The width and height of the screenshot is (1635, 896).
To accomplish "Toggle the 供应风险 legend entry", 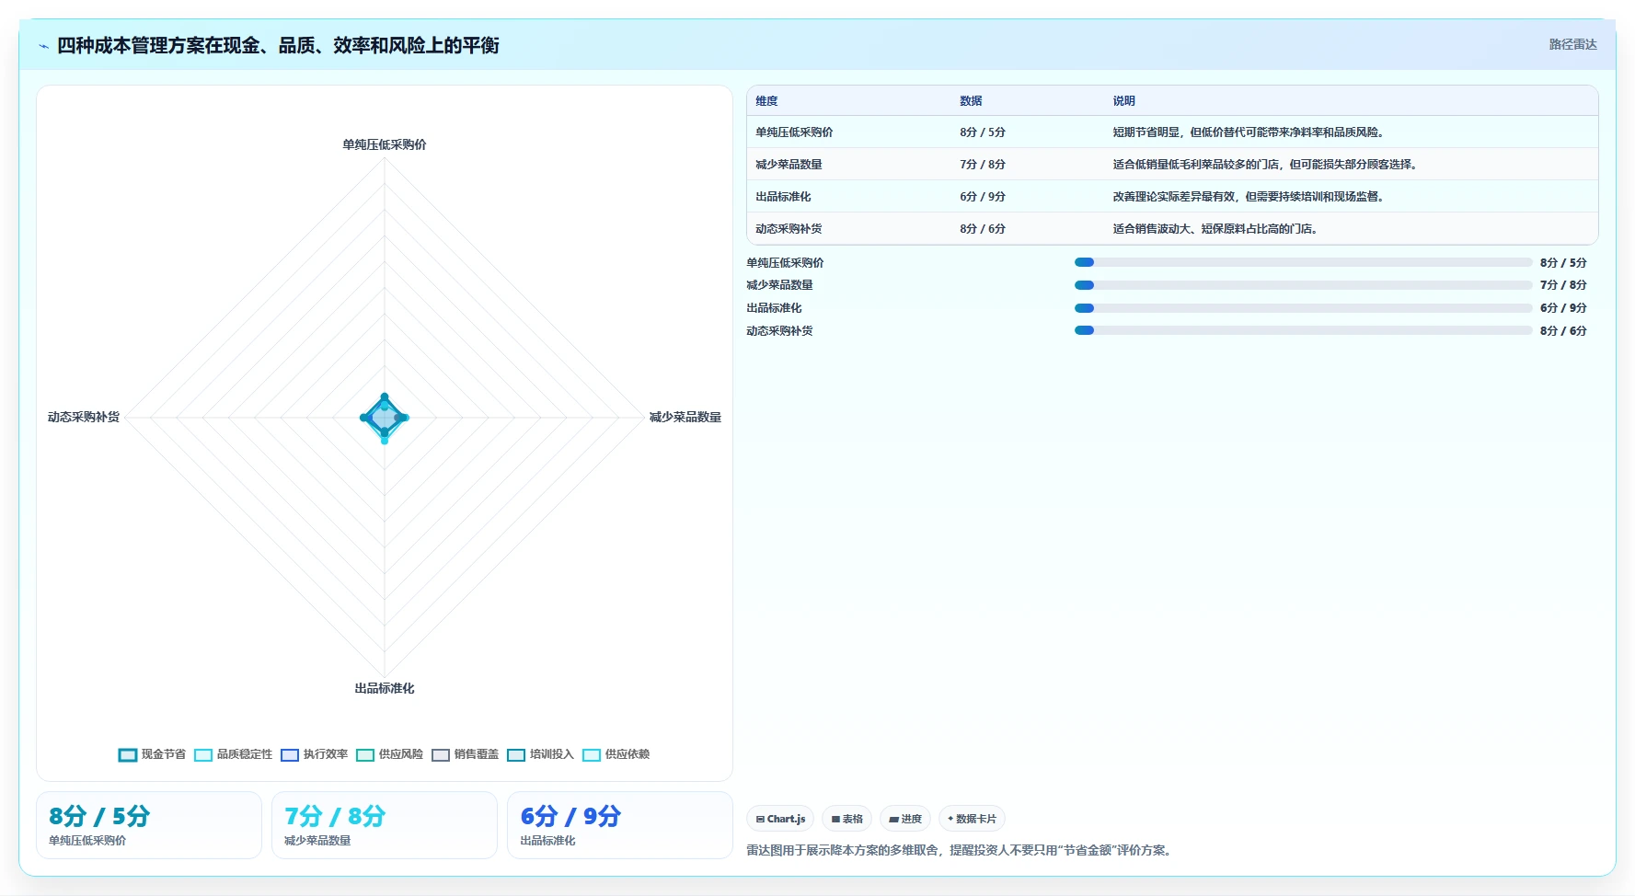I will tap(389, 754).
